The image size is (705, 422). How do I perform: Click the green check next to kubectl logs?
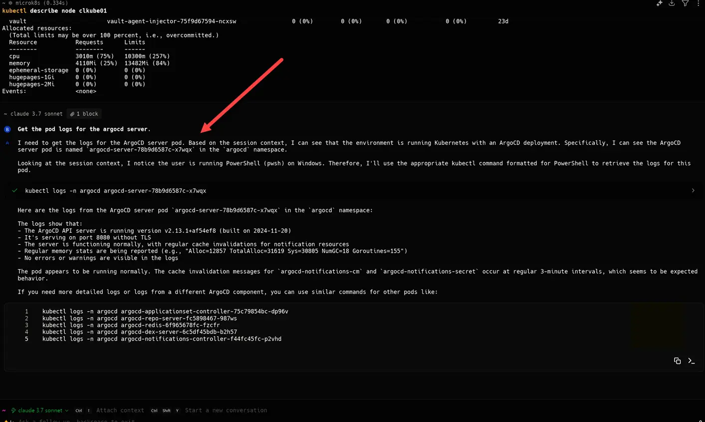tap(15, 191)
